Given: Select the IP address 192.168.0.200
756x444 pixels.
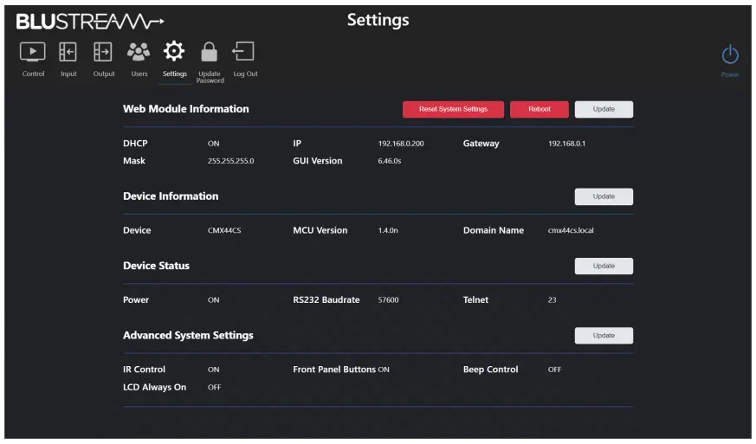Looking at the screenshot, I should [401, 144].
